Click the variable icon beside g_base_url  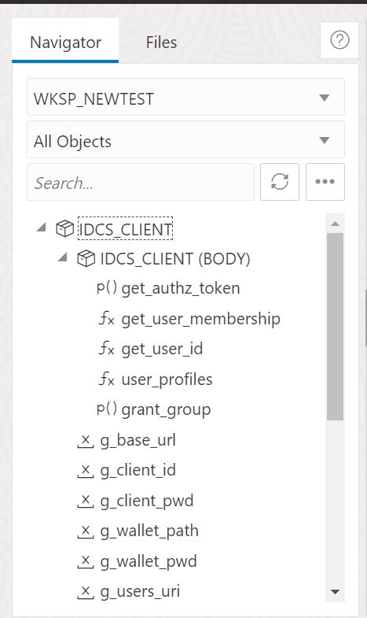[86, 441]
